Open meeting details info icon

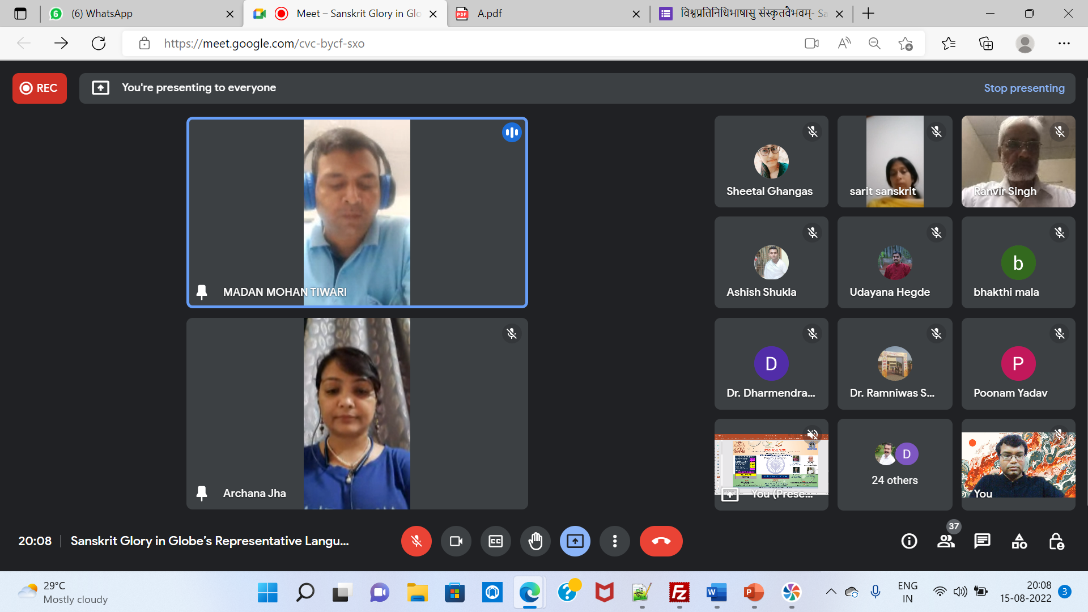[909, 541]
